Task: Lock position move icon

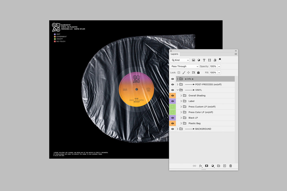Action: click(188, 73)
